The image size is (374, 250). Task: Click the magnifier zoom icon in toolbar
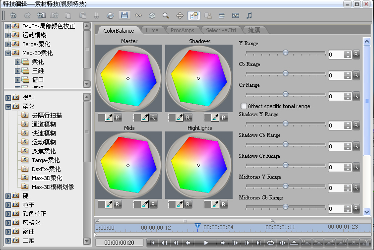(x=166, y=16)
